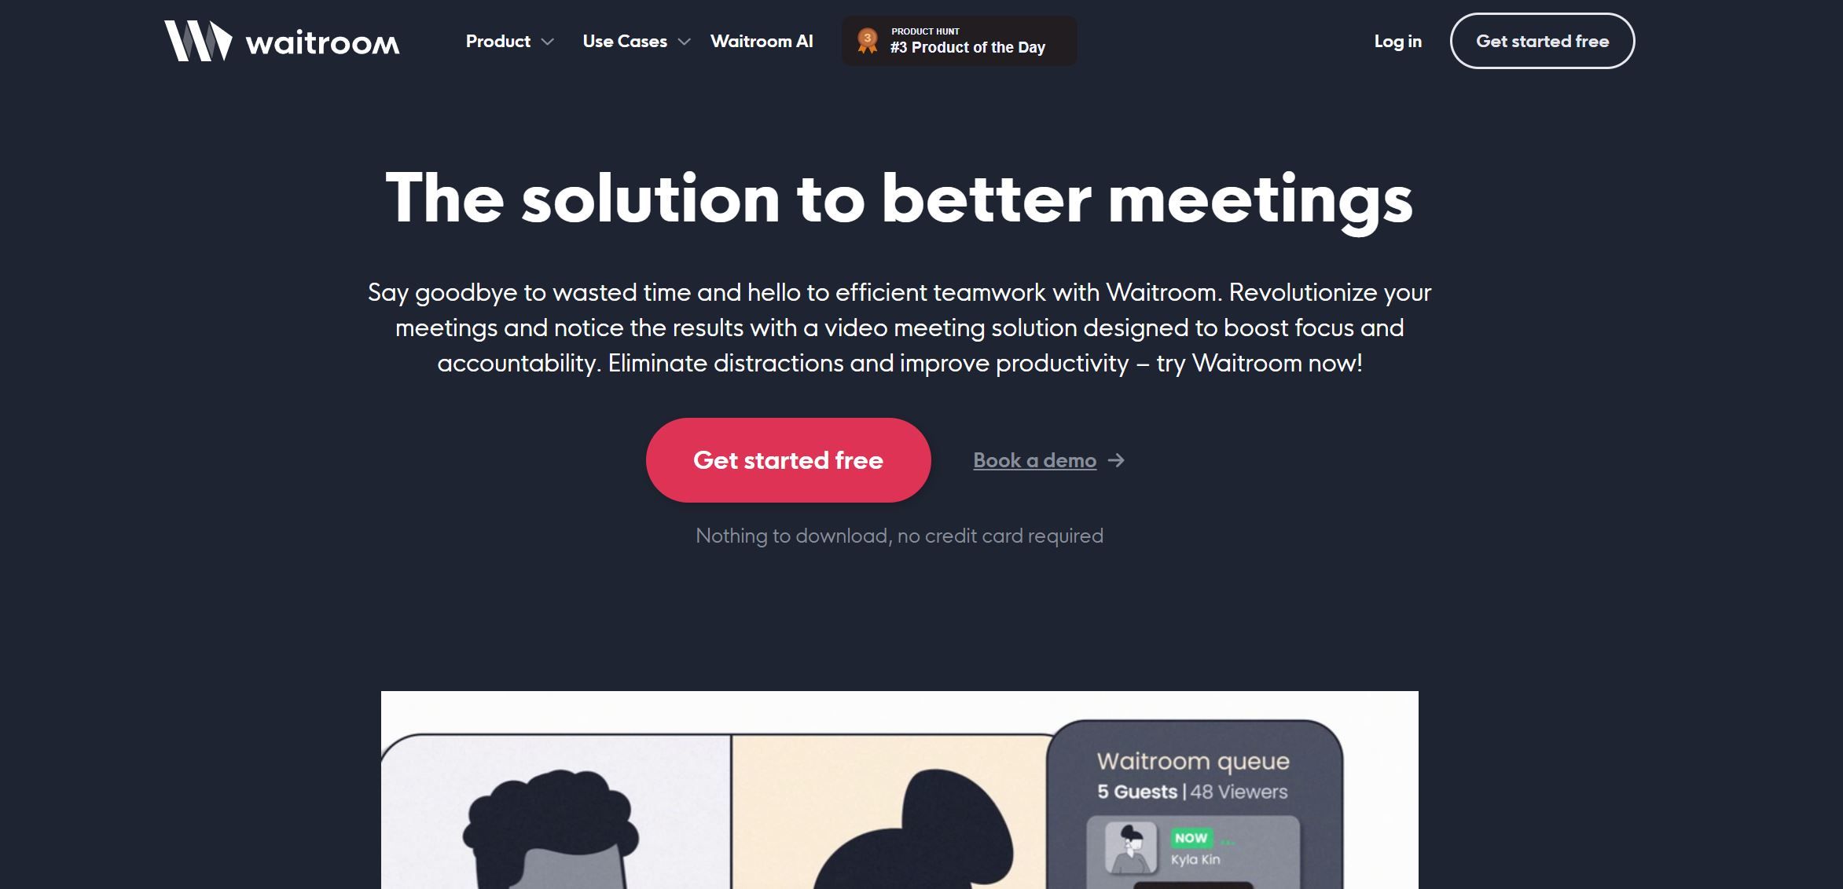Expand the Product dropdown menu

[x=508, y=40]
